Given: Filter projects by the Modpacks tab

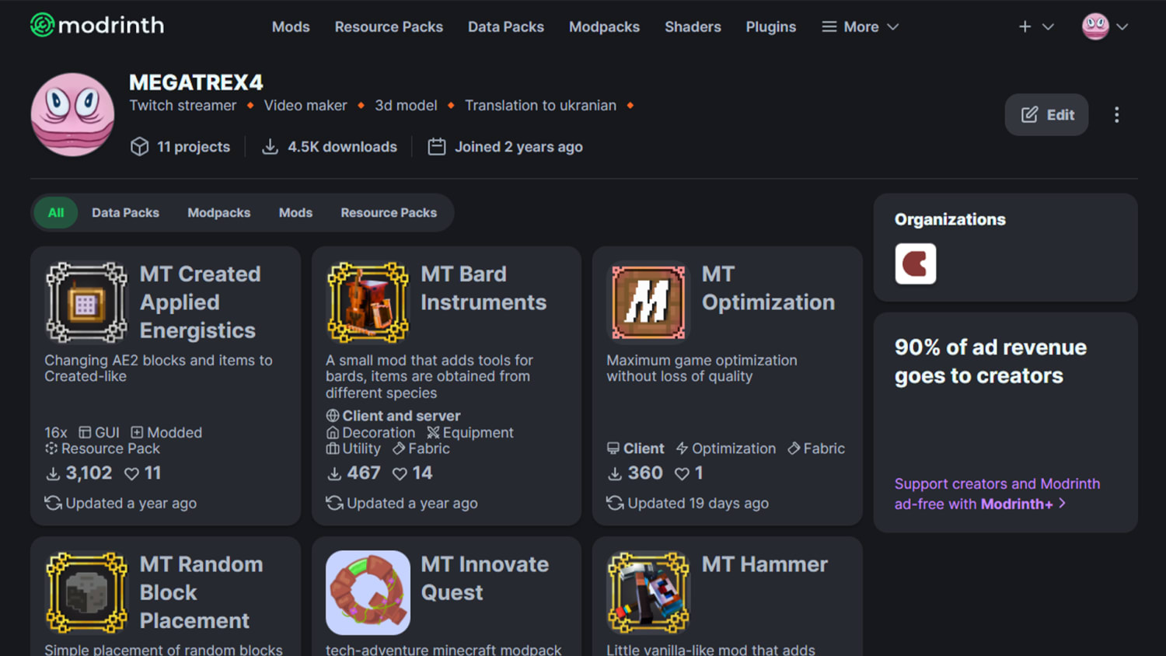Looking at the screenshot, I should (219, 212).
